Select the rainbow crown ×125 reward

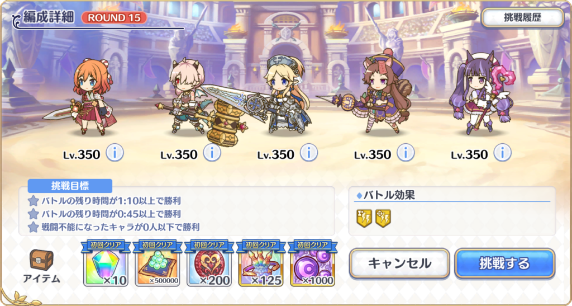click(261, 263)
